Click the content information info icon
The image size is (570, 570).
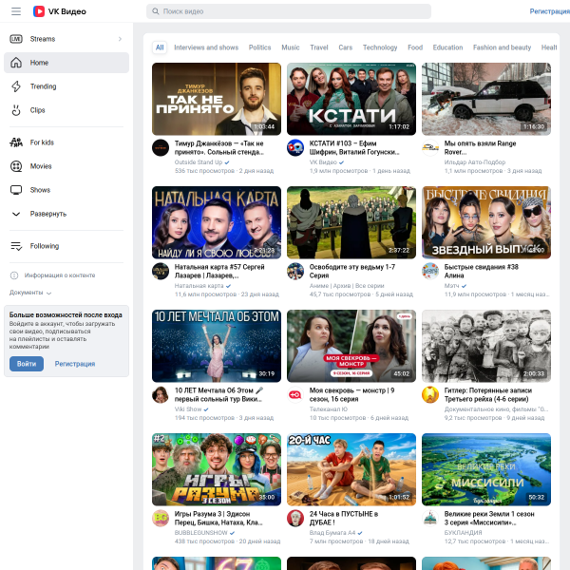[x=14, y=275]
